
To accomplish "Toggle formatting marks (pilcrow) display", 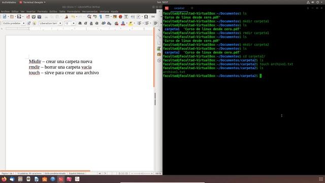I will click(101, 17).
